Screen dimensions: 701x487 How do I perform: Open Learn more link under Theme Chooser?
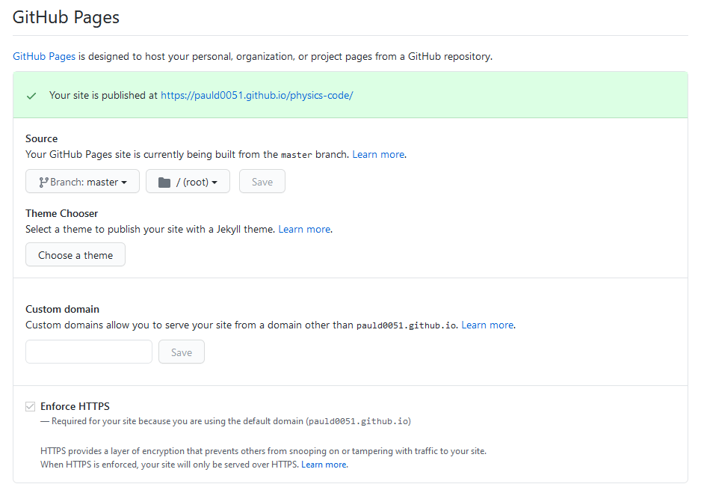[304, 229]
